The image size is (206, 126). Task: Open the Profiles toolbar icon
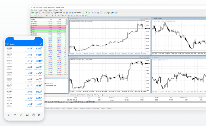click(x=36, y=13)
